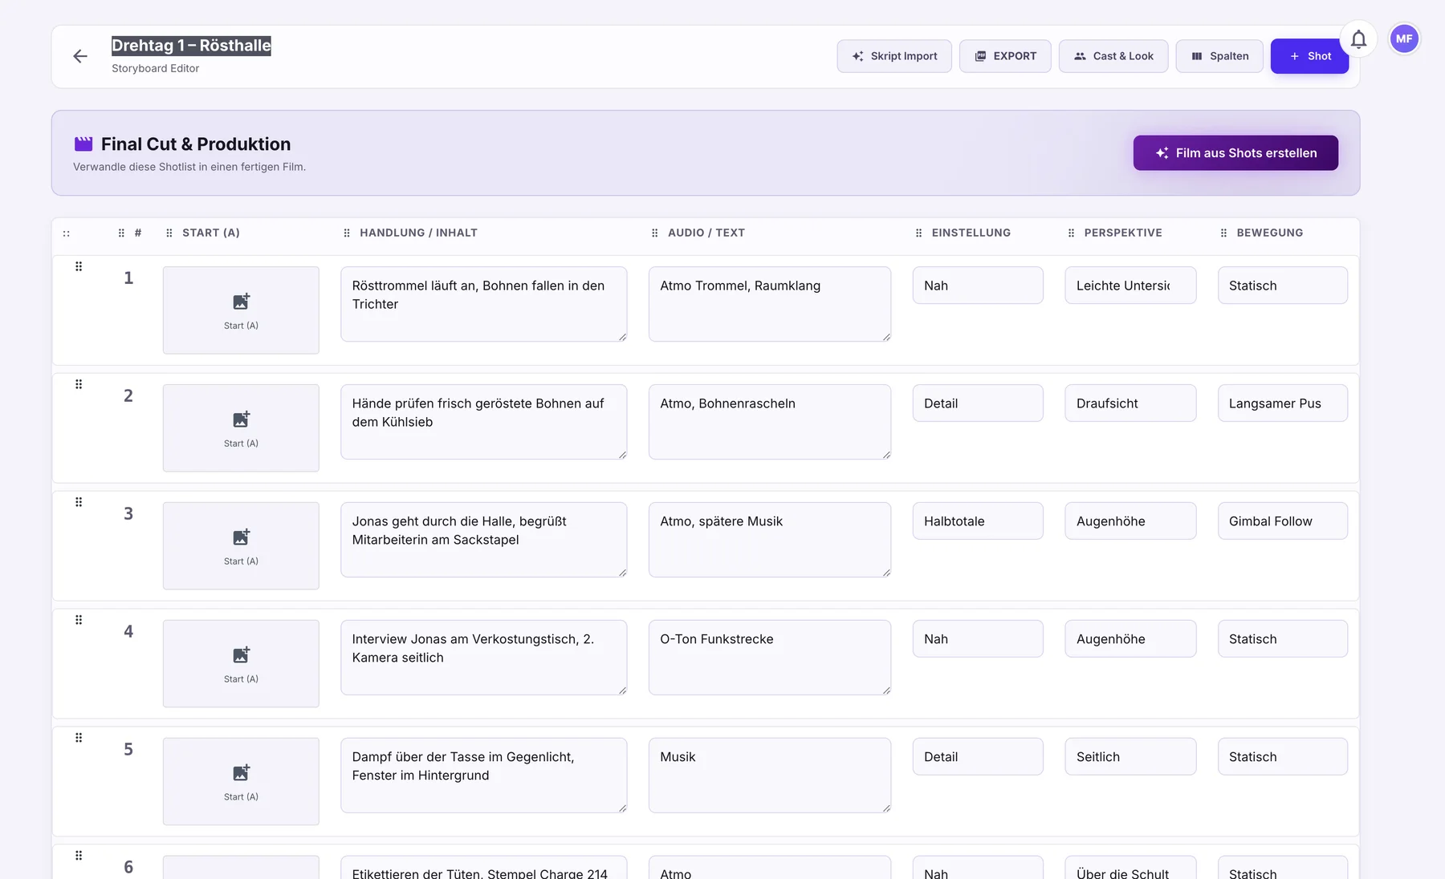Click the Halbtotale Einstellung field

(978, 521)
